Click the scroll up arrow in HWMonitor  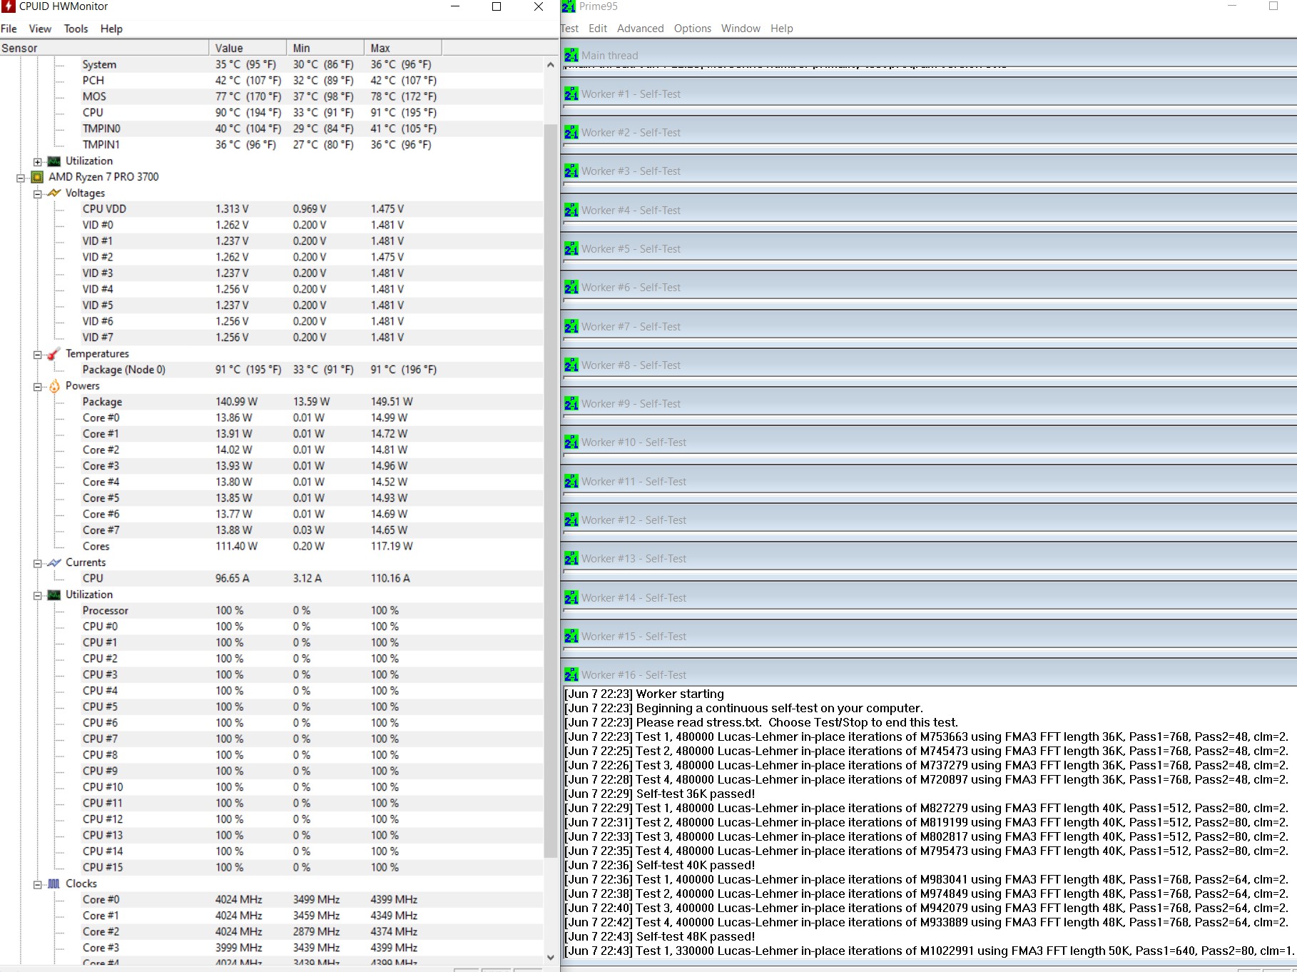pyautogui.click(x=550, y=64)
